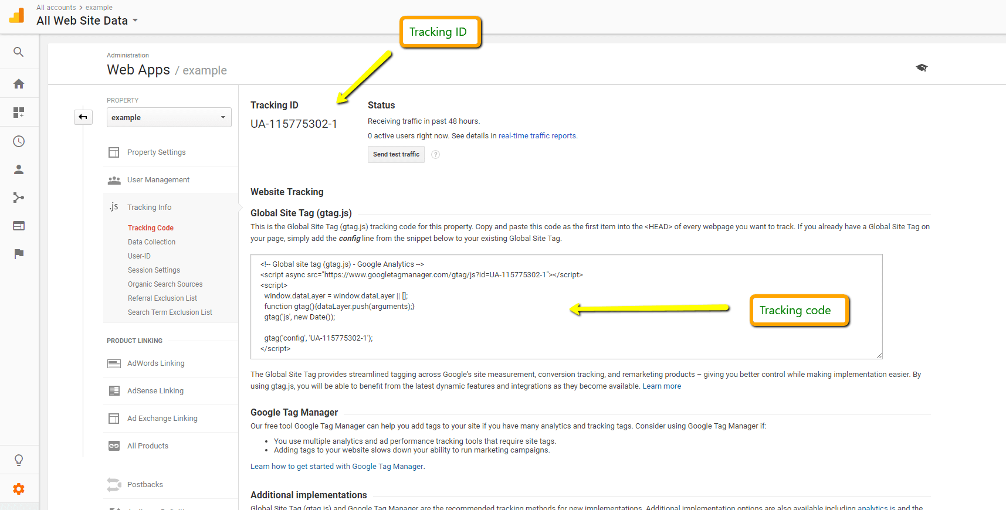Open Admin gear icon
1006x510 pixels.
pyautogui.click(x=19, y=489)
